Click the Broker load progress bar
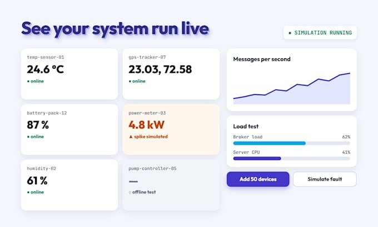This screenshot has height=227, width=378. [x=291, y=143]
